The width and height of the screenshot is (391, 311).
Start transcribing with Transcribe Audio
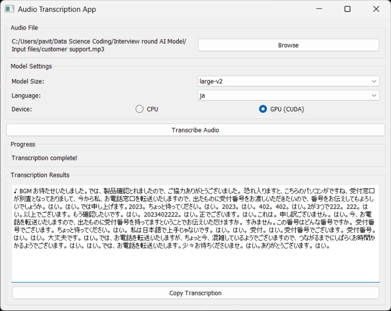pos(195,128)
